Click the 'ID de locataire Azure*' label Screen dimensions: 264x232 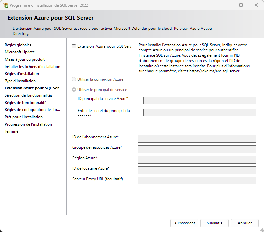tap(91, 168)
